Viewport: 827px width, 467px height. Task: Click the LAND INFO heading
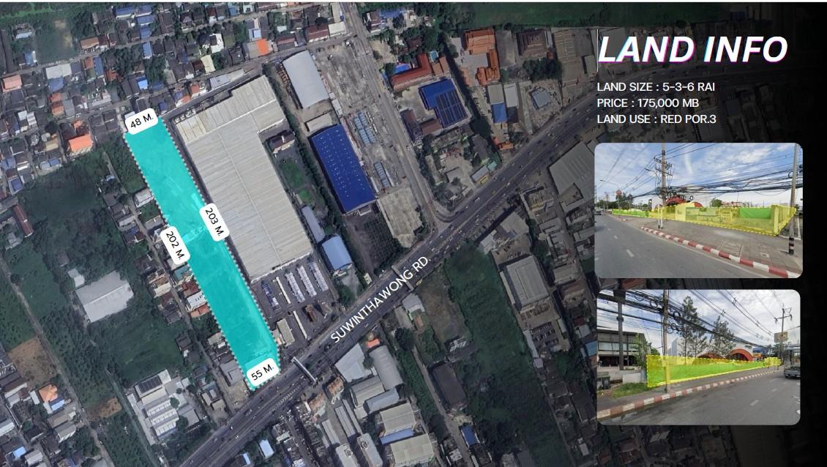pyautogui.click(x=692, y=50)
